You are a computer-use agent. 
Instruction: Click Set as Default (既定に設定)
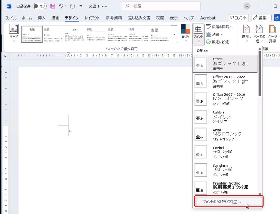217,42
